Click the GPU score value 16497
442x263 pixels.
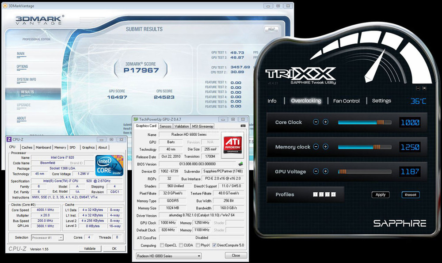(x=117, y=97)
